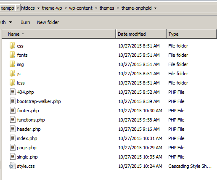Create a New folder from toolbar

[x=48, y=22]
